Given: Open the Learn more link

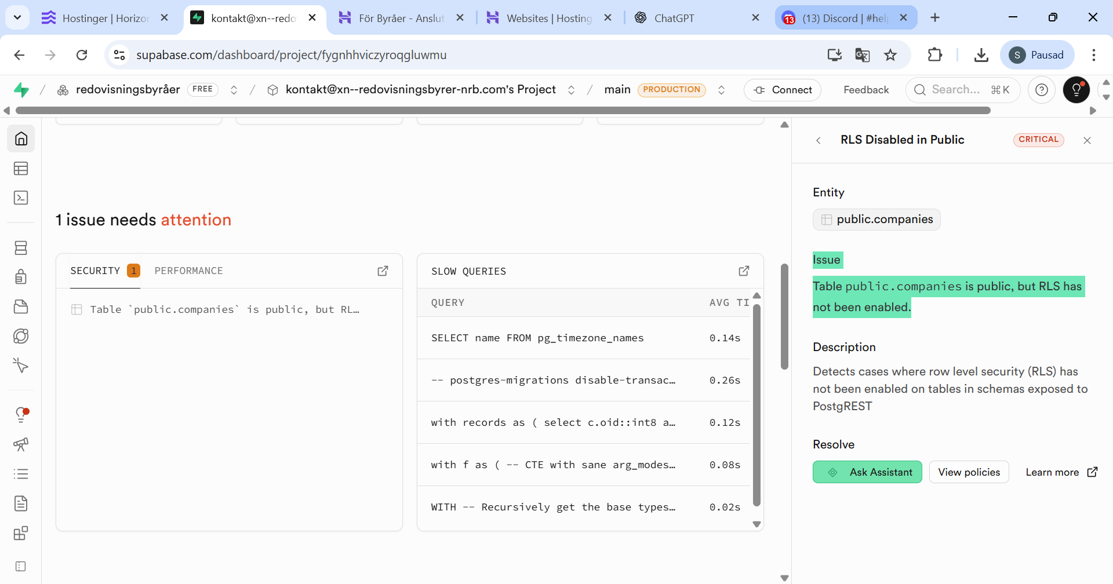Looking at the screenshot, I should pyautogui.click(x=1061, y=472).
